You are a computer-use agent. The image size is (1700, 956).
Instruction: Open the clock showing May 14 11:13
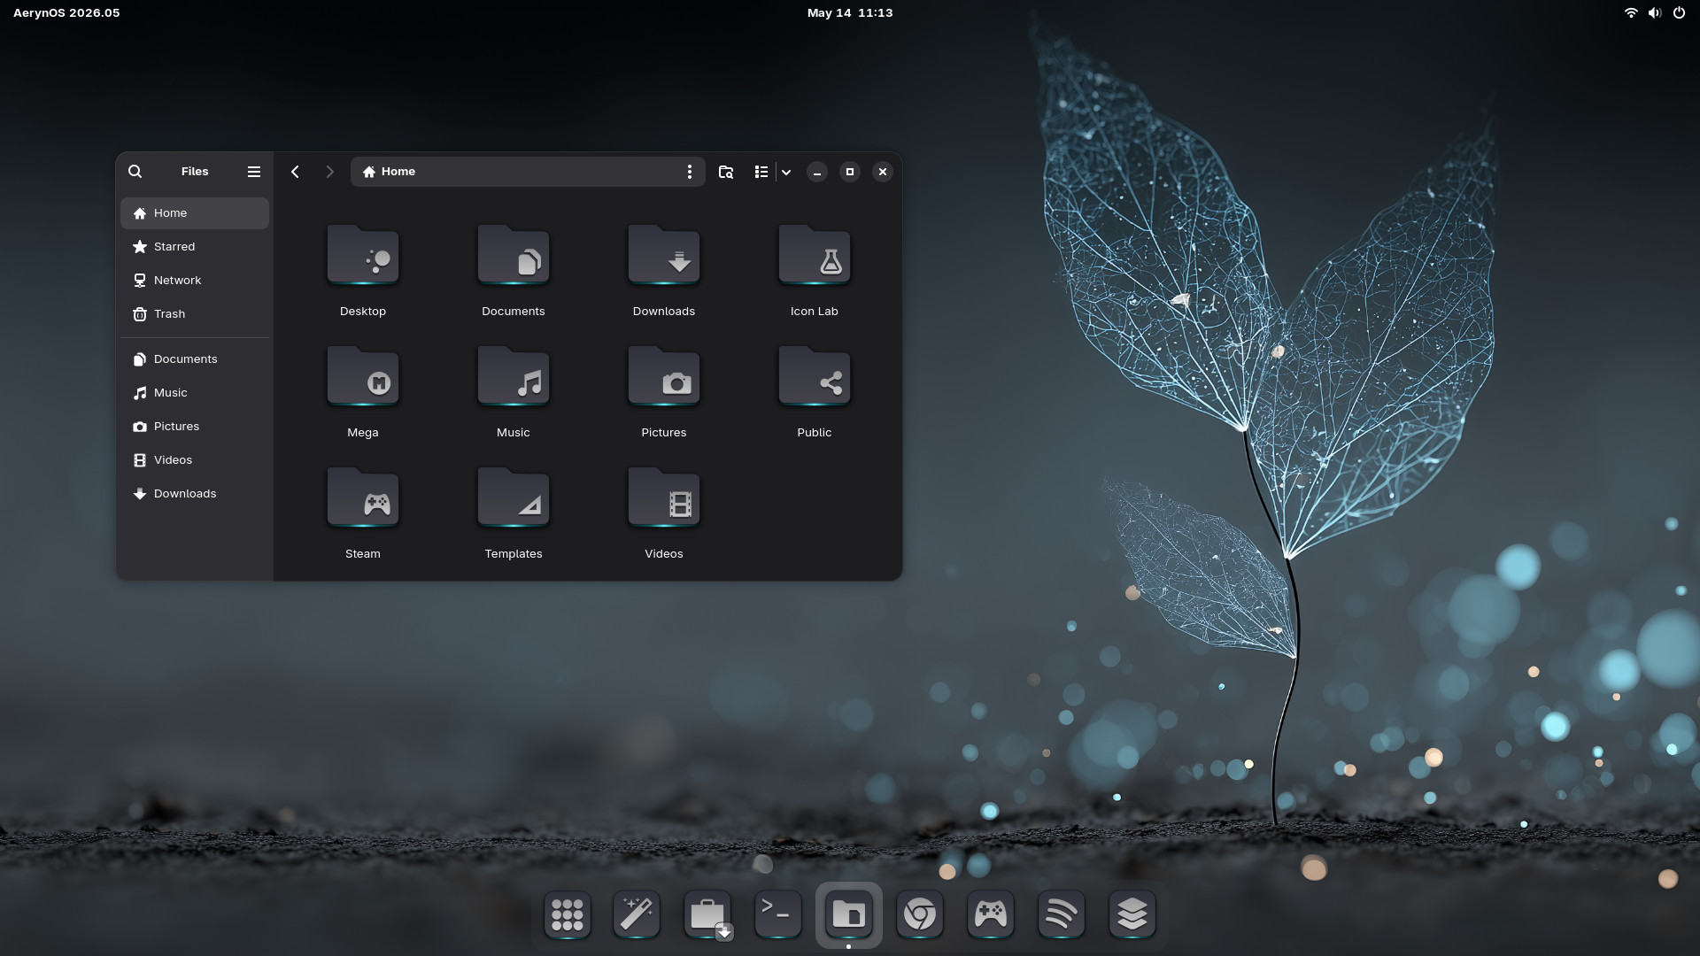[850, 12]
